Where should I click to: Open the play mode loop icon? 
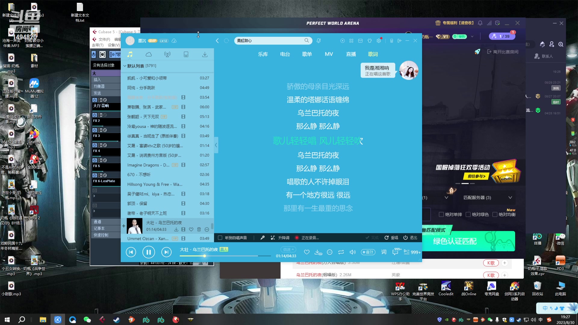(x=341, y=252)
